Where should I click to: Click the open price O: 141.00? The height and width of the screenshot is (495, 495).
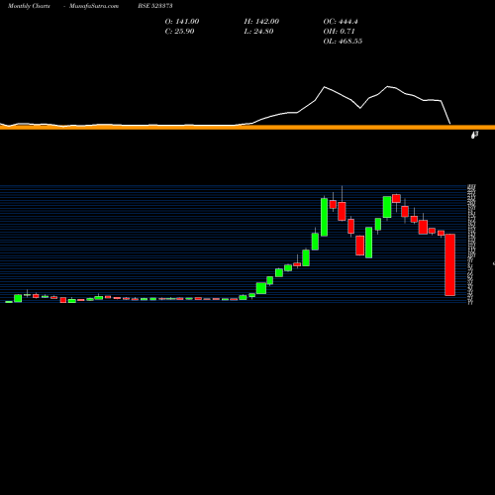coord(182,22)
